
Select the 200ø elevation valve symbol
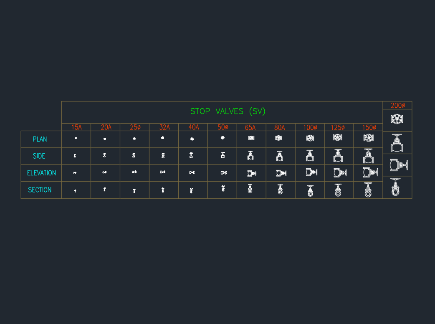(x=398, y=165)
